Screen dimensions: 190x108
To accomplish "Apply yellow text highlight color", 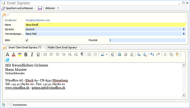I will (20, 55).
